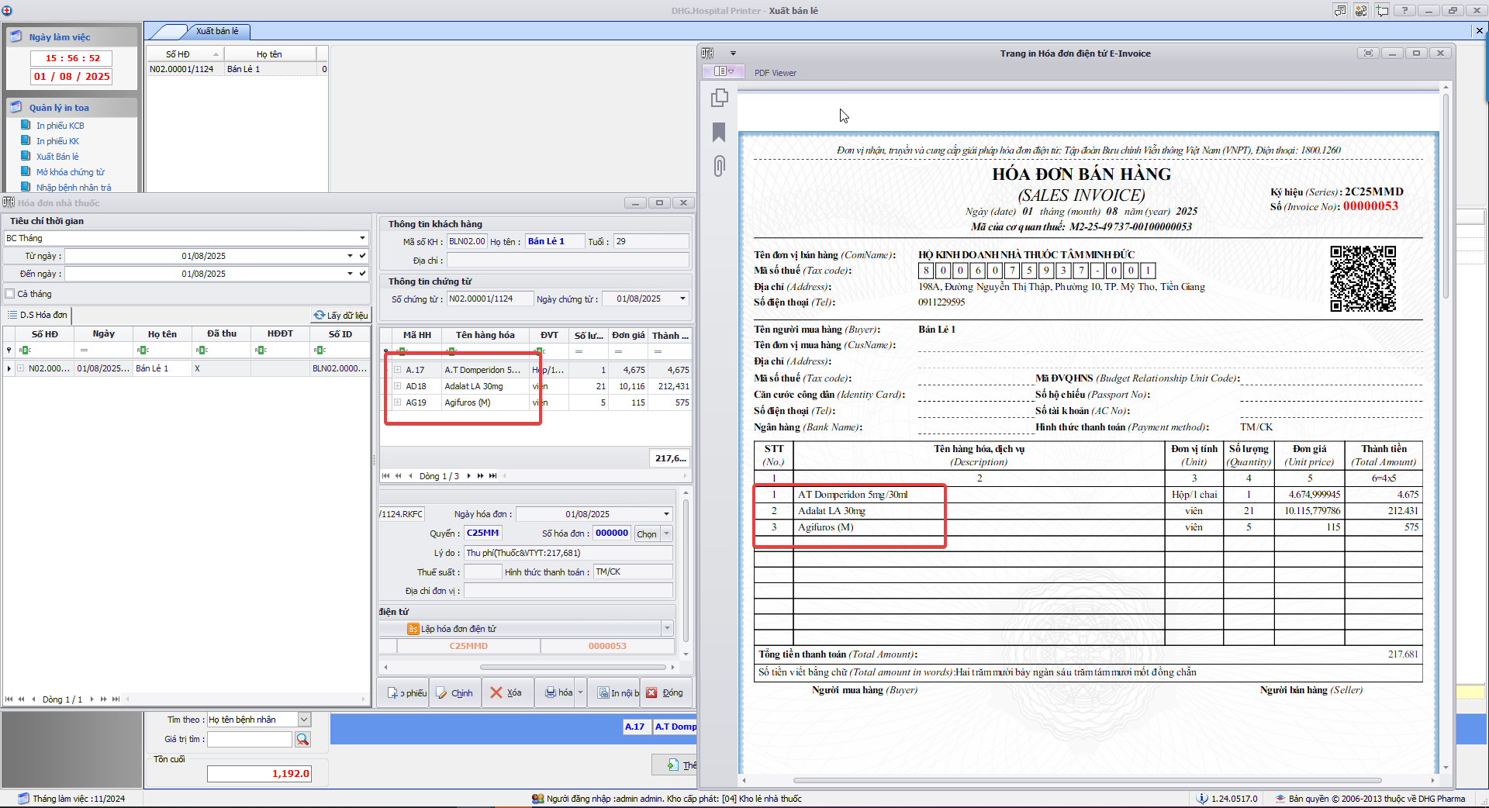Open Nhập bệnh nhân trả menu item
The height and width of the screenshot is (808, 1489).
coord(74,188)
